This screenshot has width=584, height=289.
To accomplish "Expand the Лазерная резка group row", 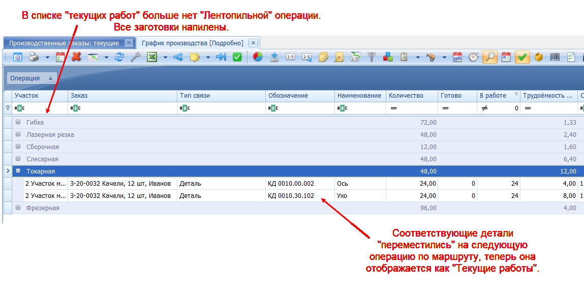I will coord(18,134).
